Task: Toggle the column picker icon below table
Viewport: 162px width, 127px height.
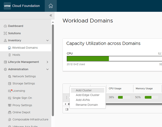Action: 67,109
